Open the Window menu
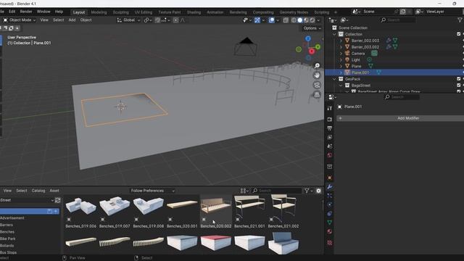This screenshot has height=261, width=464. (43, 12)
